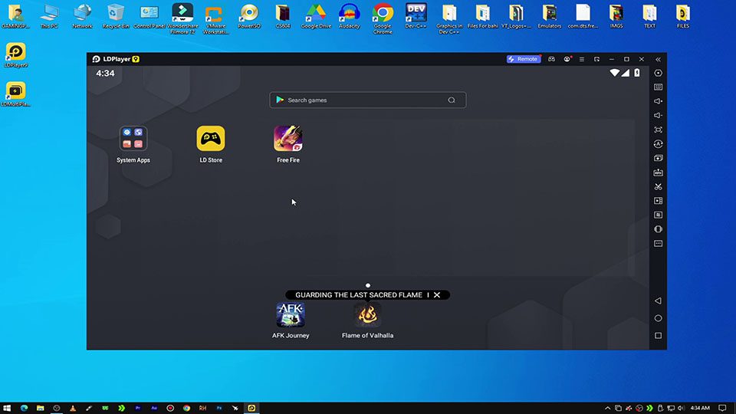
Task: Increase emulator volume
Action: pos(658,101)
